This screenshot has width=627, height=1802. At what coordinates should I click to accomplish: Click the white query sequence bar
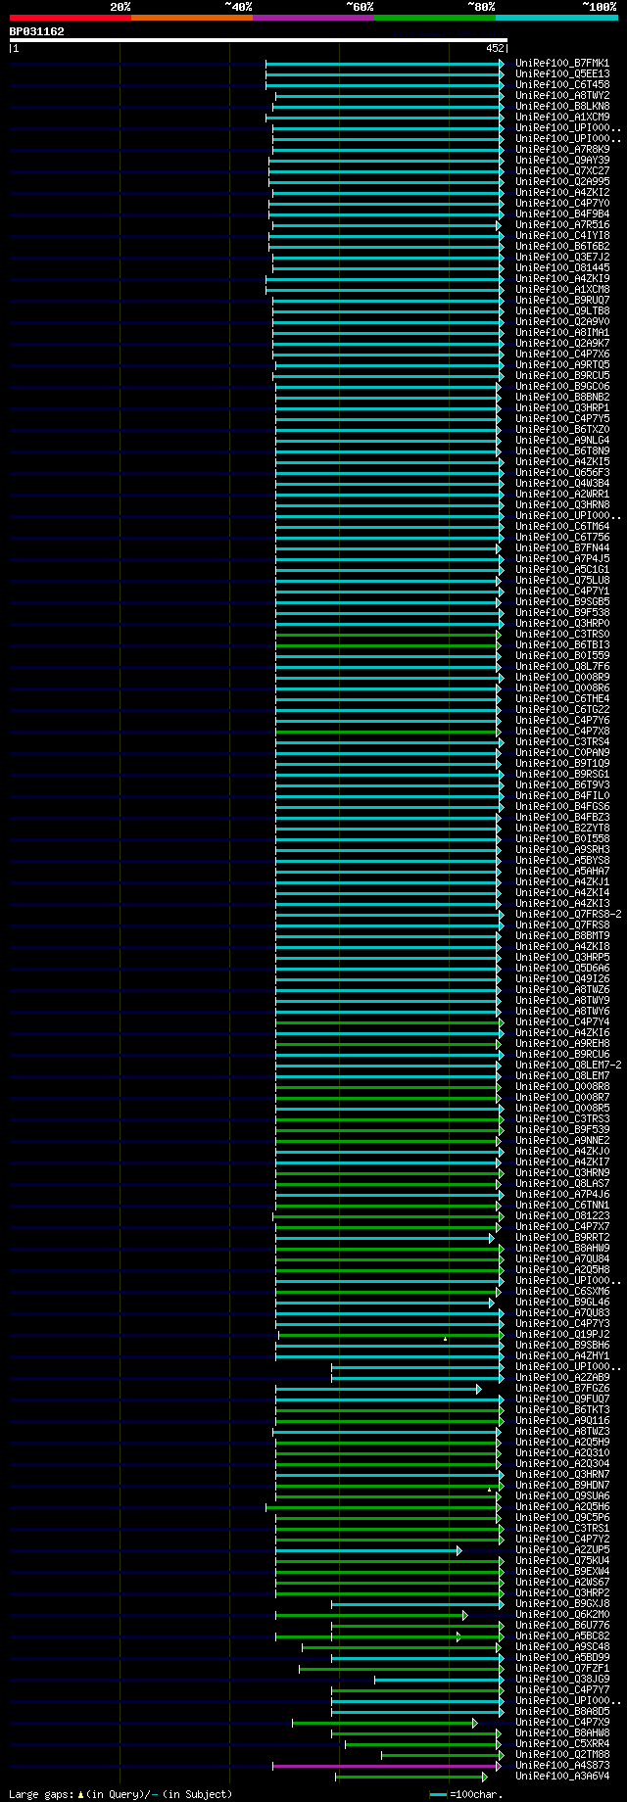click(x=259, y=40)
